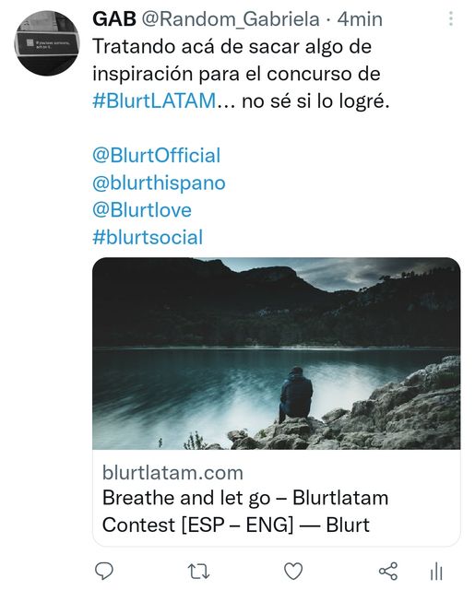Open the share icon options
Image resolution: width=475 pixels, height=590 pixels.
point(388,572)
